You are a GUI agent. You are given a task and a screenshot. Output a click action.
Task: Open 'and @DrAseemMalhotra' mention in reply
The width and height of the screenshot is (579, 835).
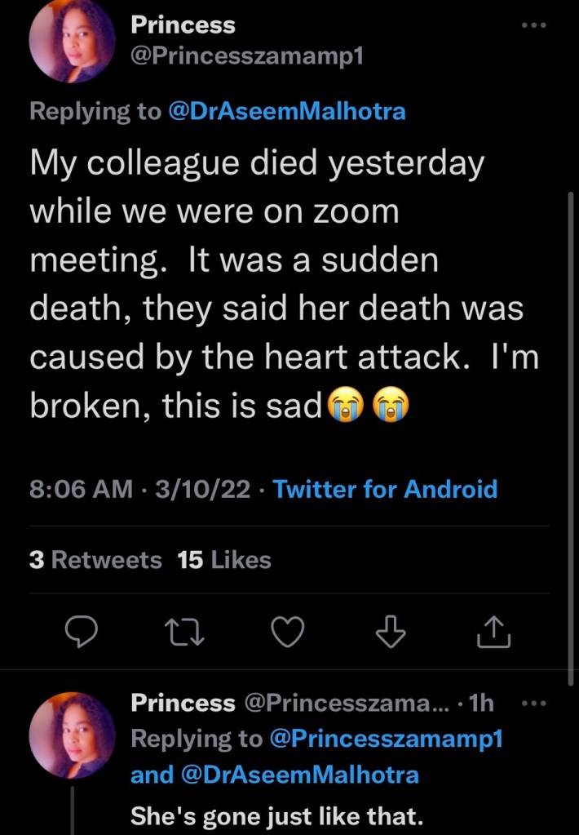coord(275,774)
